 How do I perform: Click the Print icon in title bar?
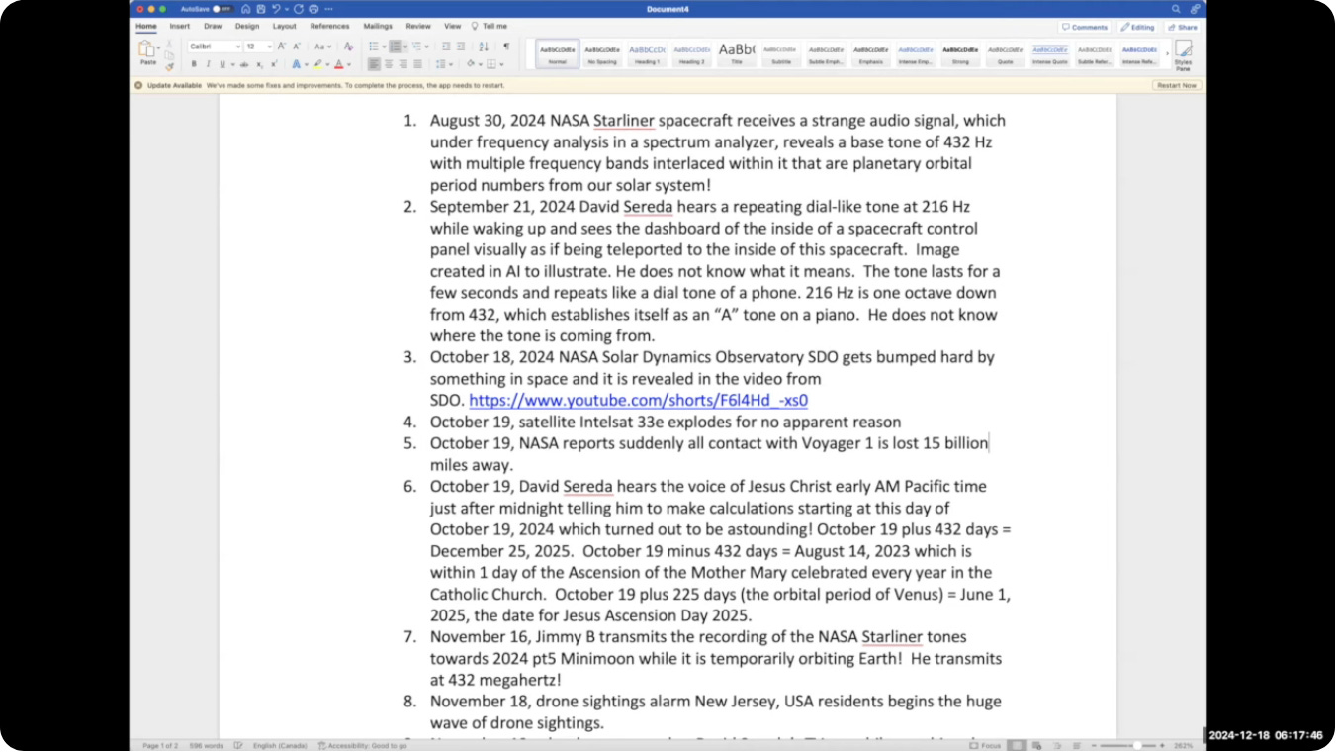tap(313, 9)
